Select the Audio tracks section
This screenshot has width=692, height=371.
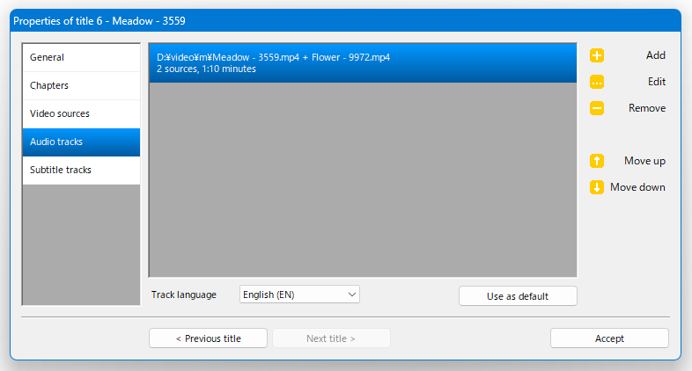click(x=81, y=142)
